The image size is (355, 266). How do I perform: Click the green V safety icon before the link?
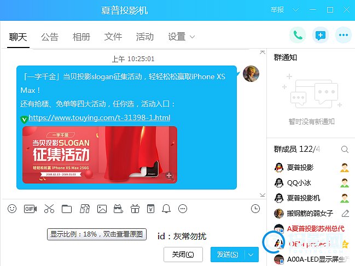point(24,119)
